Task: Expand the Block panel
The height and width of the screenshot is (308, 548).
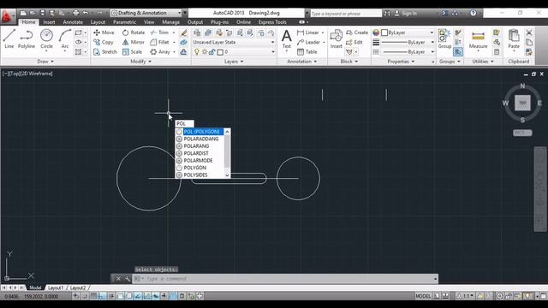Action: [349, 62]
